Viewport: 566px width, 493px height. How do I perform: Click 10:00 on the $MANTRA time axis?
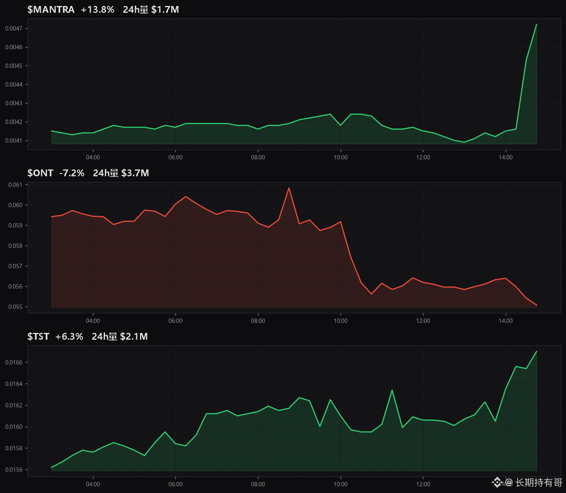pyautogui.click(x=341, y=157)
